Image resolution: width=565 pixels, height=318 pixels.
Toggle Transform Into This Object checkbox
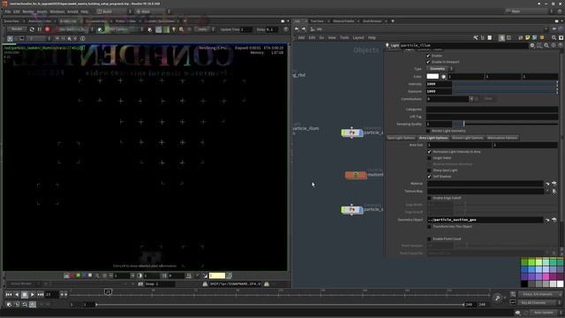click(429, 226)
